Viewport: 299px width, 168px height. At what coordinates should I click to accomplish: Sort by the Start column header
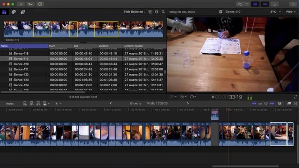pos(60,46)
